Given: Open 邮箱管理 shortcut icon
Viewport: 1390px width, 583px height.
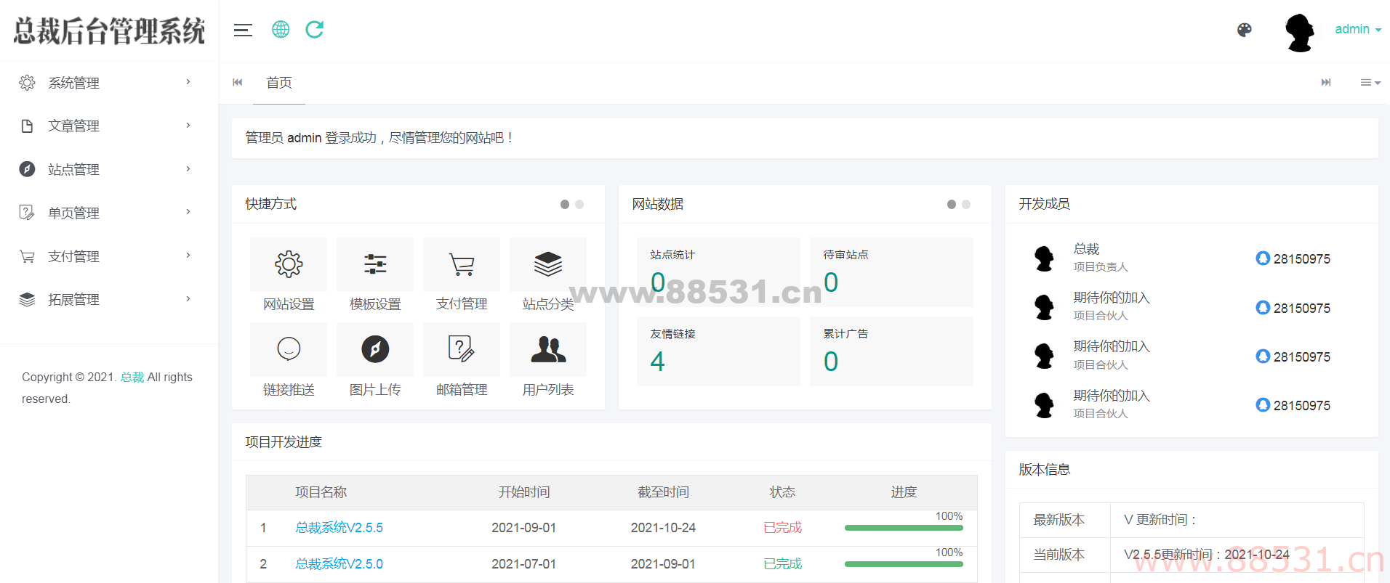Looking at the screenshot, I should click(x=462, y=349).
